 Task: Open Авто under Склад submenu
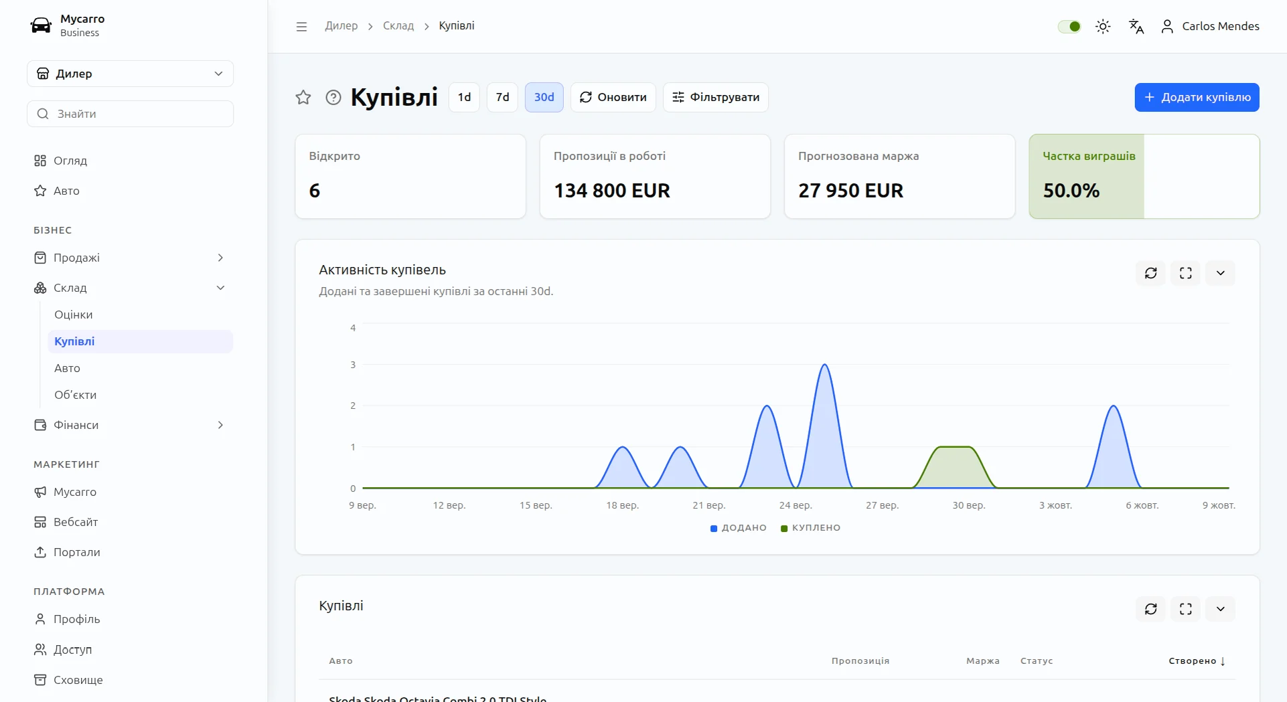(140, 368)
